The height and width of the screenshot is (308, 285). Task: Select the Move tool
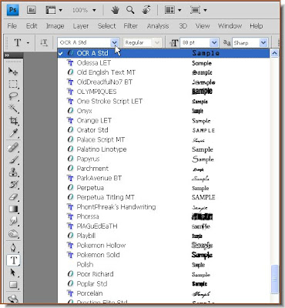point(13,71)
